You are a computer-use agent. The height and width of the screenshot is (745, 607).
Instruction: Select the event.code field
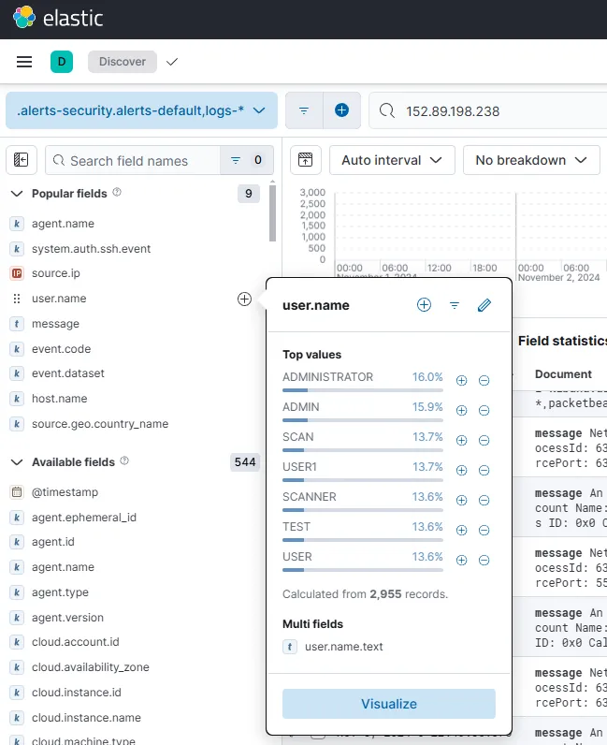point(62,349)
